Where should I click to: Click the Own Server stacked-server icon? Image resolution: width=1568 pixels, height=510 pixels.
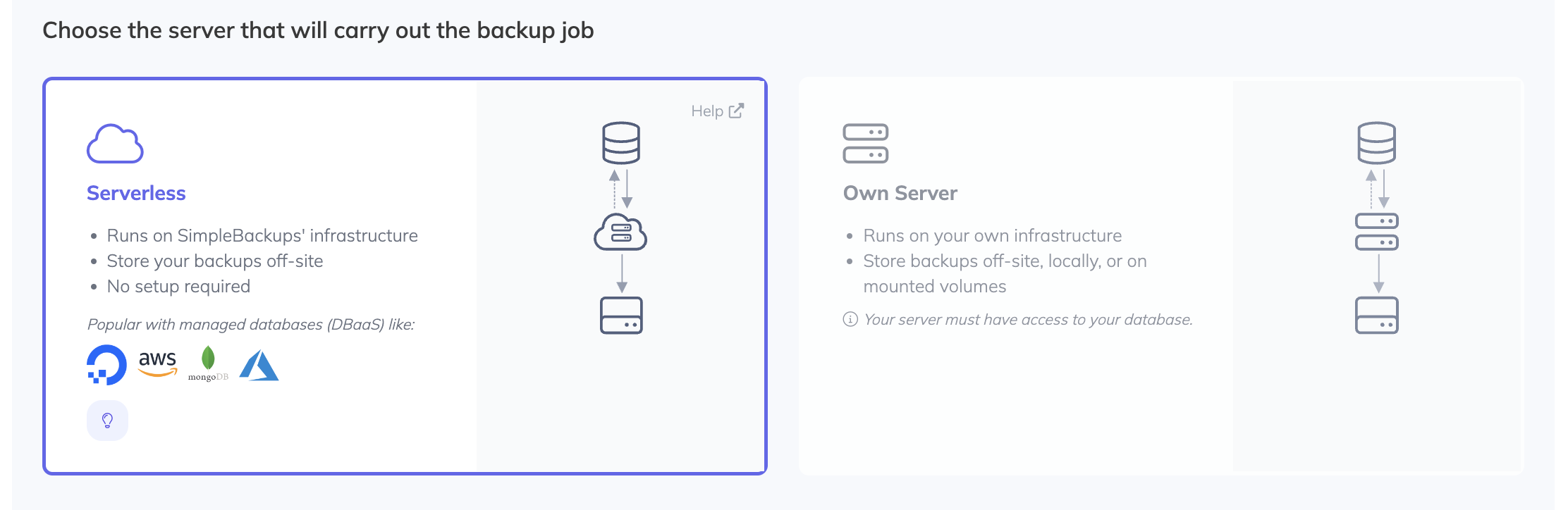point(865,144)
